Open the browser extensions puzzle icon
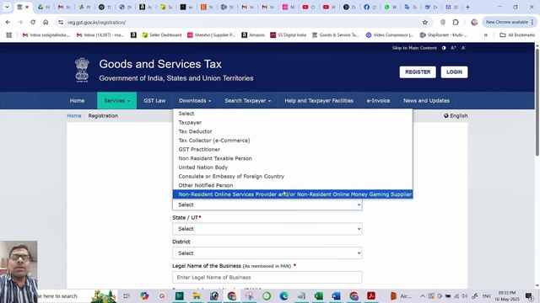 [x=456, y=22]
